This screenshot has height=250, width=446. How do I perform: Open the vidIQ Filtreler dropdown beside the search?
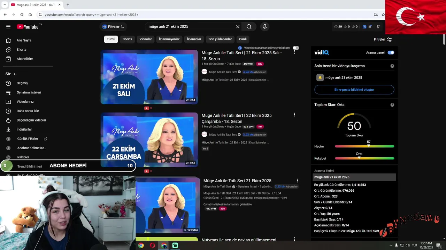113,27
